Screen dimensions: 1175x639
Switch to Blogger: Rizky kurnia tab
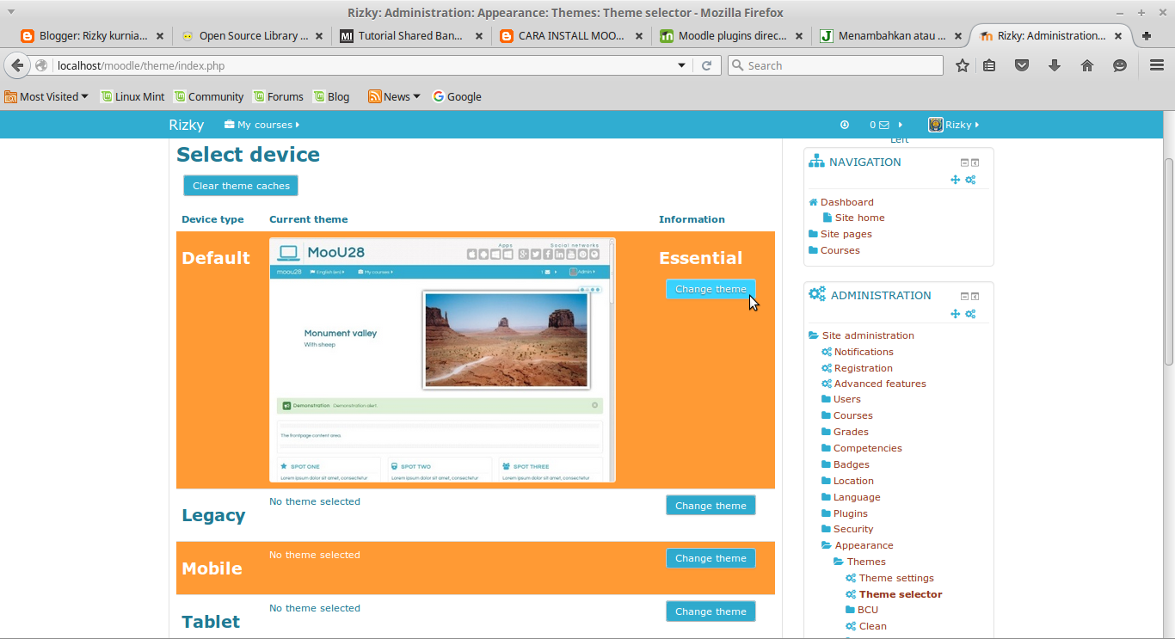click(91, 36)
